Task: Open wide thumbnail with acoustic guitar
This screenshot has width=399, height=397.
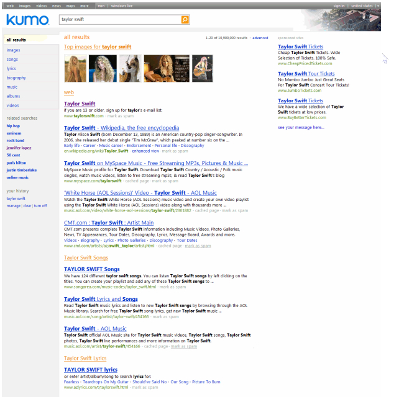Action: (x=167, y=68)
